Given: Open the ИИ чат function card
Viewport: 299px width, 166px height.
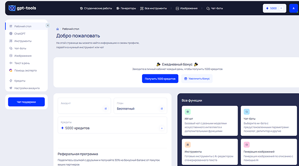Looking at the screenshot, I should point(209,120).
